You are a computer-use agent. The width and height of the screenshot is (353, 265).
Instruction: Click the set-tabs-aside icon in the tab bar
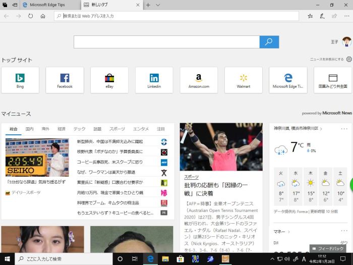click(x=14, y=5)
